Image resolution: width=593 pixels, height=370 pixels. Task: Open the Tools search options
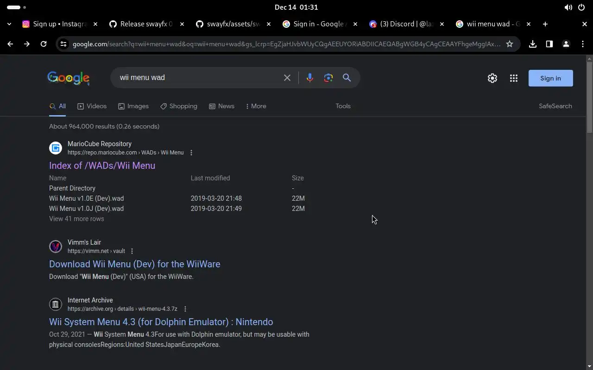(x=343, y=106)
